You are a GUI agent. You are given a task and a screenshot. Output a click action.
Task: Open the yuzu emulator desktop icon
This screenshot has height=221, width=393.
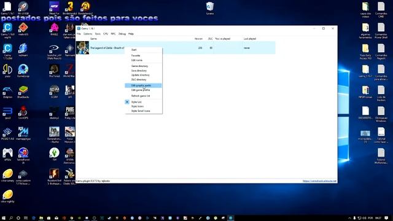7,71
